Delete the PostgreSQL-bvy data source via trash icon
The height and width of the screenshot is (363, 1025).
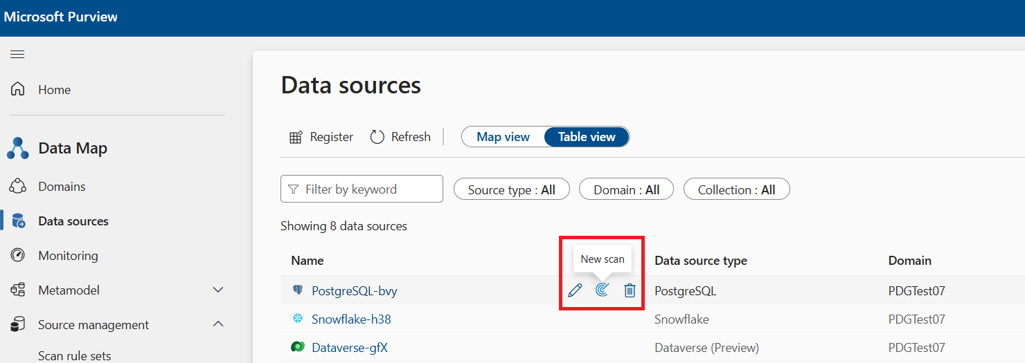point(630,290)
